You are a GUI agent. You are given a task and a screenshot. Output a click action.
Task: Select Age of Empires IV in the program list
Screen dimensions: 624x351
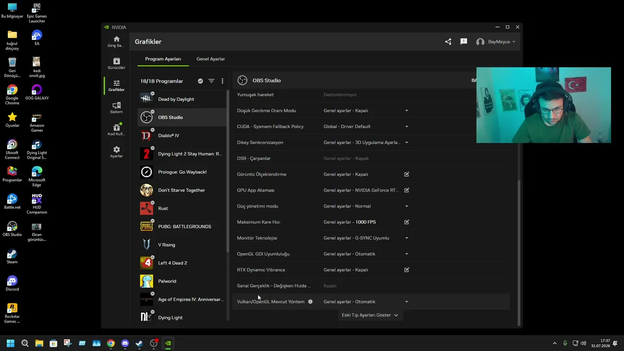(182, 299)
